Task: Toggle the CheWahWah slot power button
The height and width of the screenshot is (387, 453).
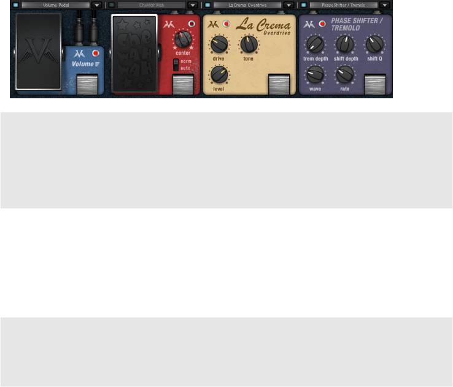Action: [x=112, y=5]
